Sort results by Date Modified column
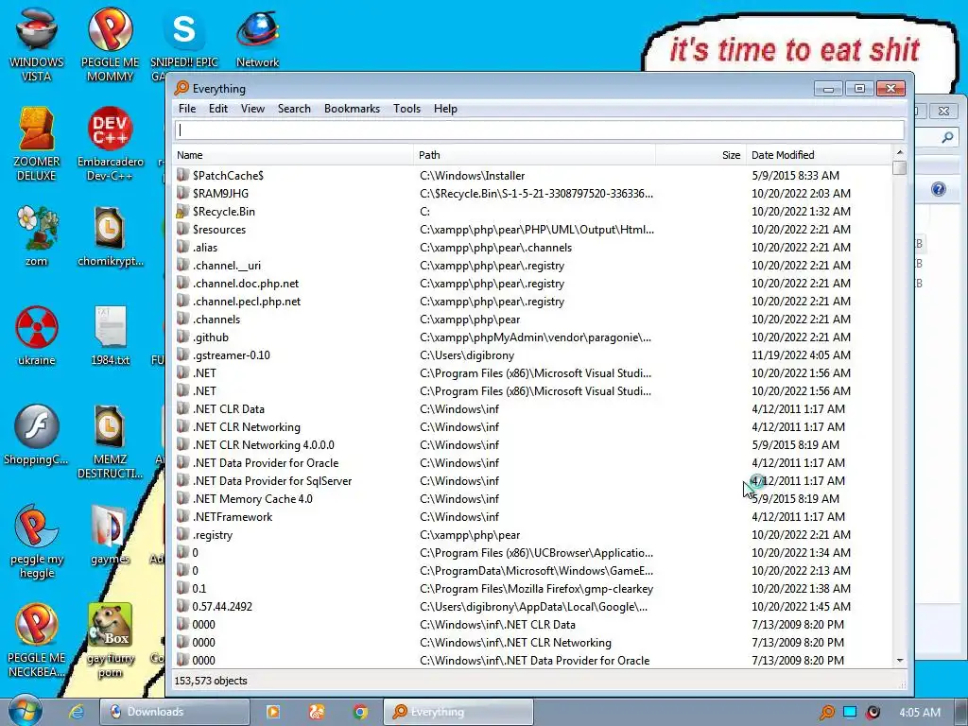 [x=819, y=155]
